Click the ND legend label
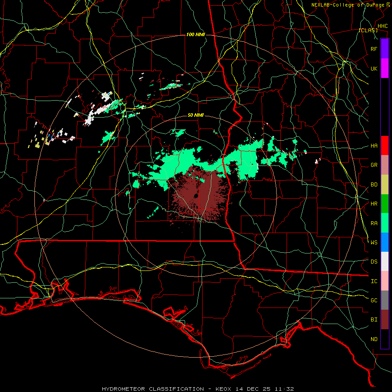The height and width of the screenshot is (392, 392). [374, 339]
